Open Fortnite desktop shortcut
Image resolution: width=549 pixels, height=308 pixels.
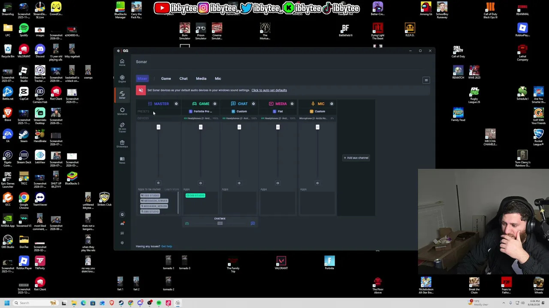click(x=329, y=262)
